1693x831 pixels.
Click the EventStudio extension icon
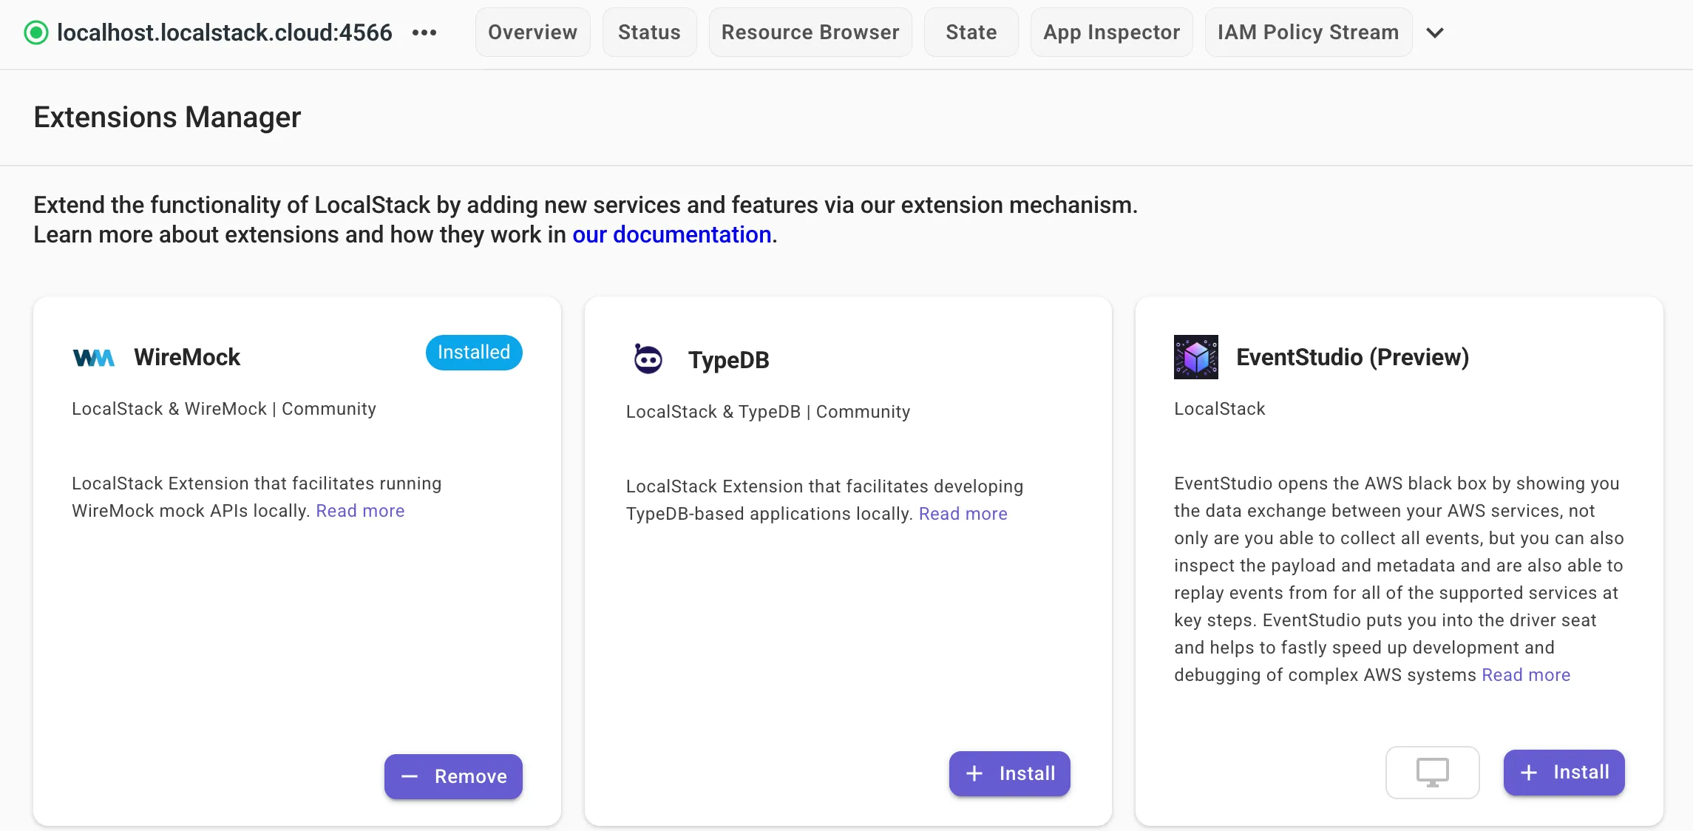pos(1195,356)
